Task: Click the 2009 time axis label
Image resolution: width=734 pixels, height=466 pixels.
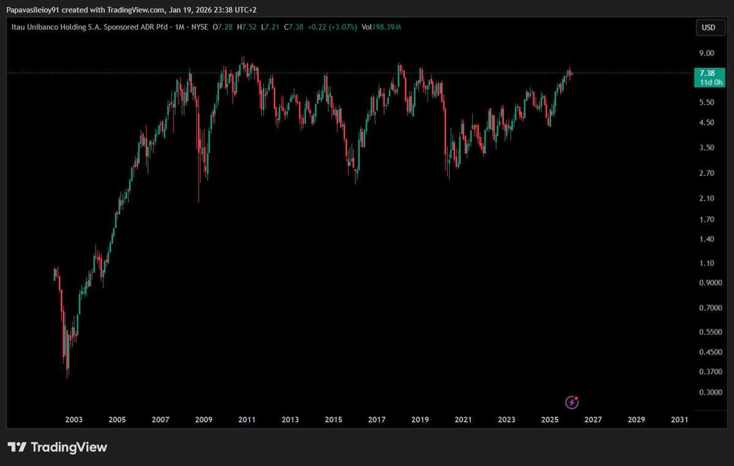Action: pos(204,420)
